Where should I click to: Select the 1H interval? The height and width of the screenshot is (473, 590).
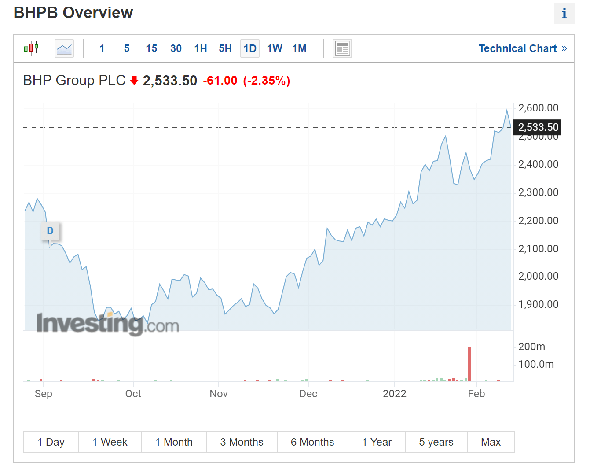click(x=201, y=48)
